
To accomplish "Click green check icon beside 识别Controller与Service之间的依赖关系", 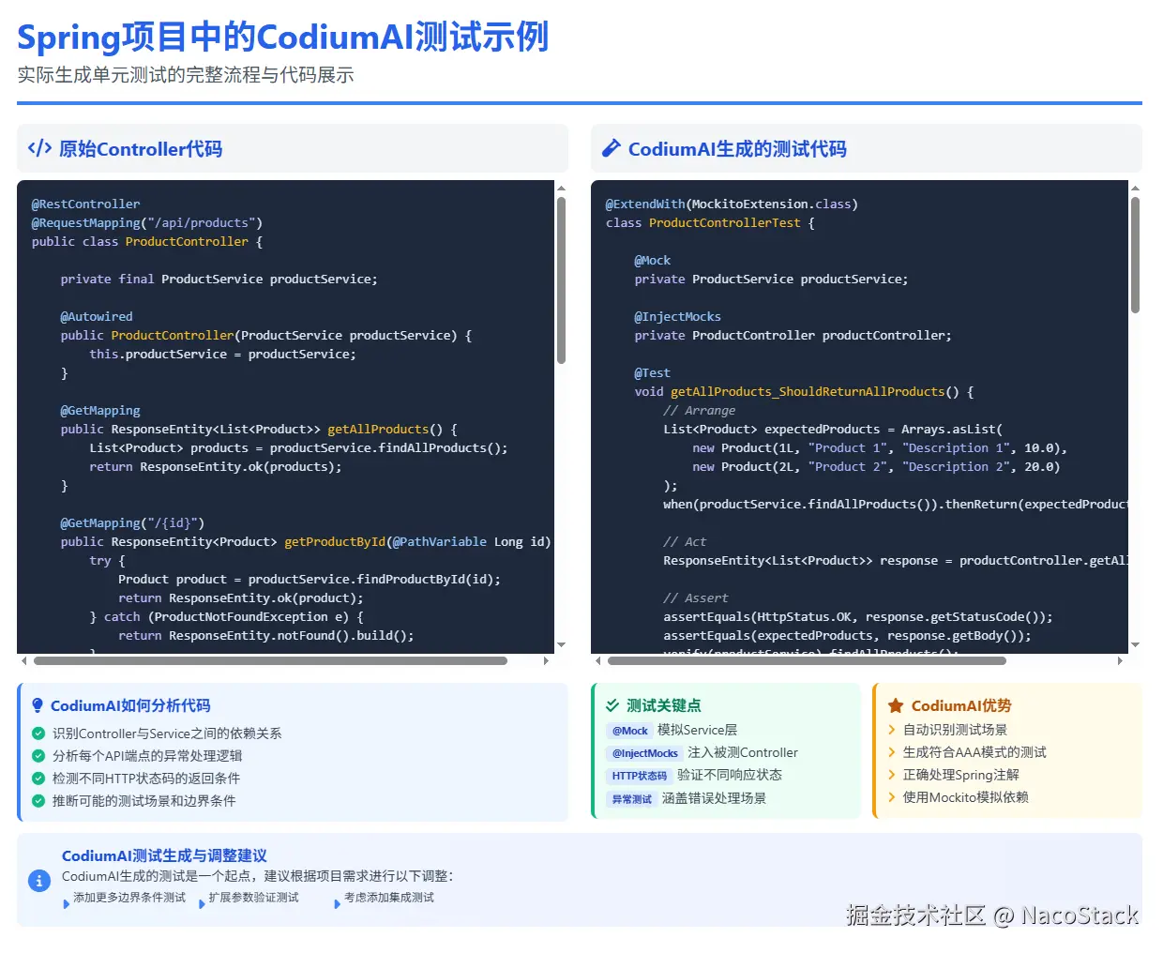I will (38, 734).
